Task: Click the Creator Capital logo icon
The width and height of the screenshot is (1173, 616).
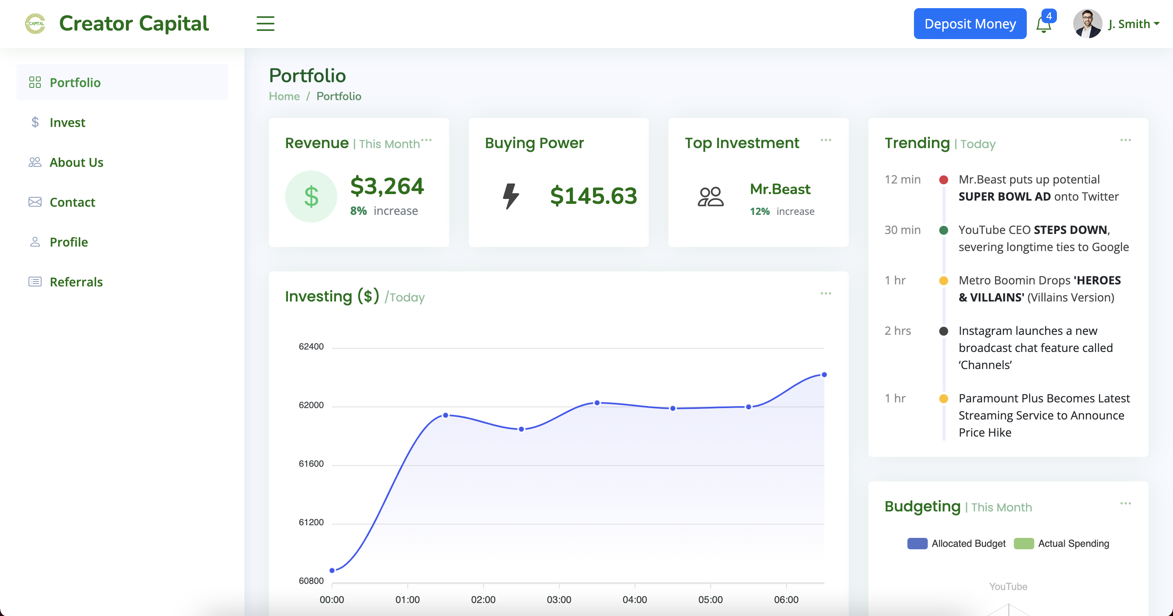Action: pos(35,24)
